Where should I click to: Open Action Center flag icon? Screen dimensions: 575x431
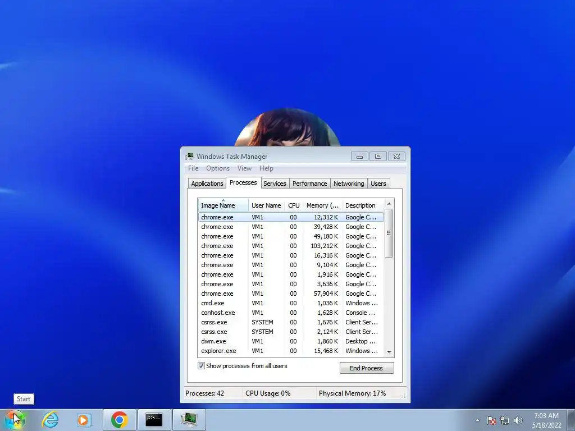click(x=491, y=420)
